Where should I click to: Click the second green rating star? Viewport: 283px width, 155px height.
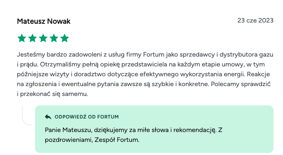pyautogui.click(x=32, y=38)
